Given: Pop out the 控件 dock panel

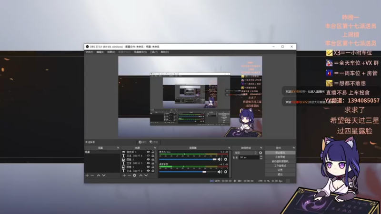Looking at the screenshot, I should tap(294, 148).
